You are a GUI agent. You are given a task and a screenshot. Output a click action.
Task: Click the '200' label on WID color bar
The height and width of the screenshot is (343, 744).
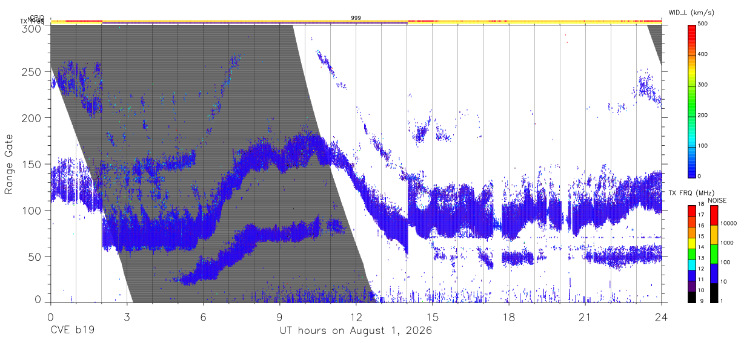tap(703, 115)
